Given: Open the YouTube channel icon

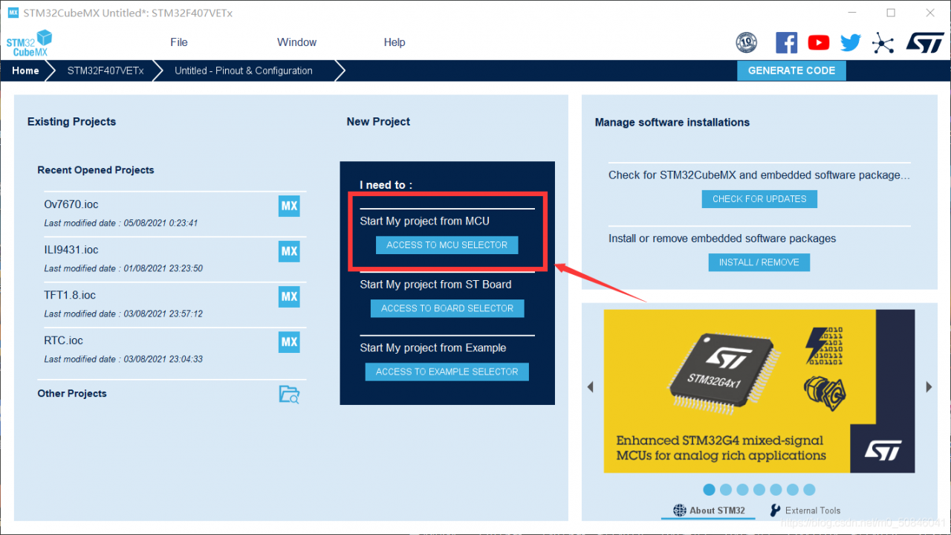Looking at the screenshot, I should pyautogui.click(x=818, y=42).
